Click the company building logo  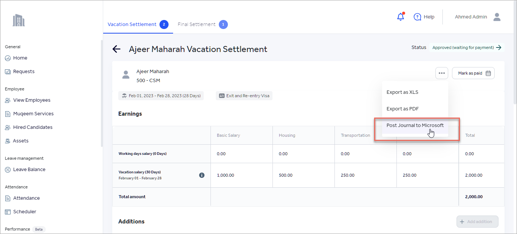[x=19, y=20]
